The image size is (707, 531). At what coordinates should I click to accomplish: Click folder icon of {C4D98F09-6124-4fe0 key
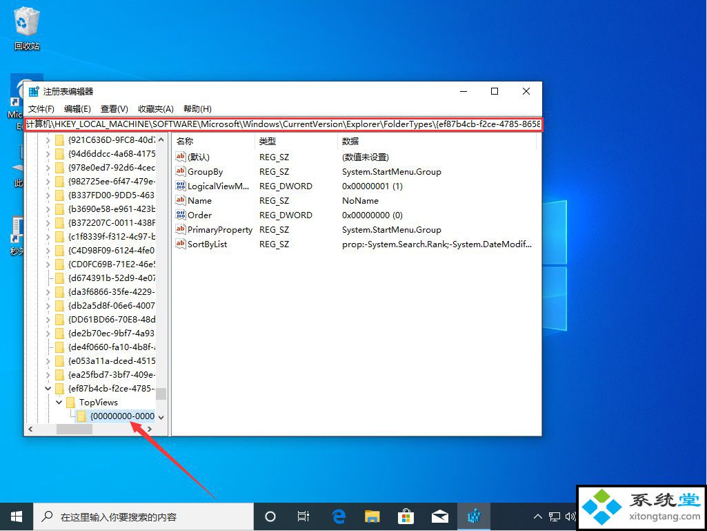point(59,250)
